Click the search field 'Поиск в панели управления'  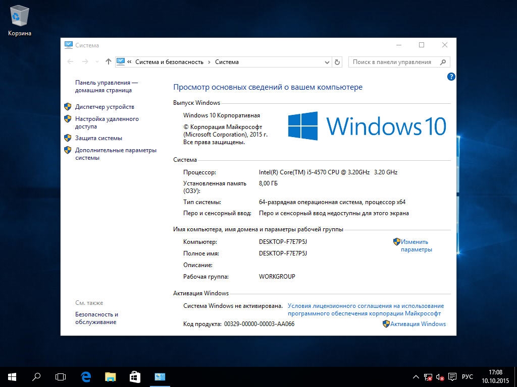pos(399,62)
